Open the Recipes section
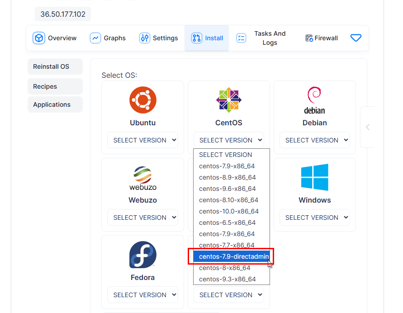Screen dimensions: 403x313 [x=55, y=86]
